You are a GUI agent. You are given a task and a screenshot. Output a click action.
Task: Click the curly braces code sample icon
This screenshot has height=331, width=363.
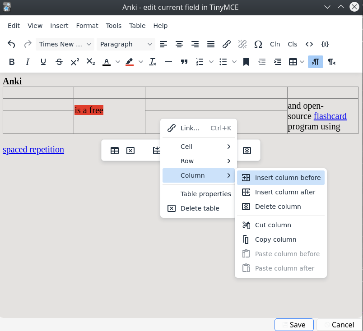tap(325, 44)
